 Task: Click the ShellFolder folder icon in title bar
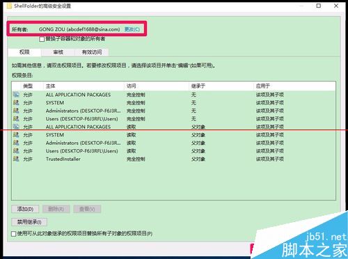point(9,6)
